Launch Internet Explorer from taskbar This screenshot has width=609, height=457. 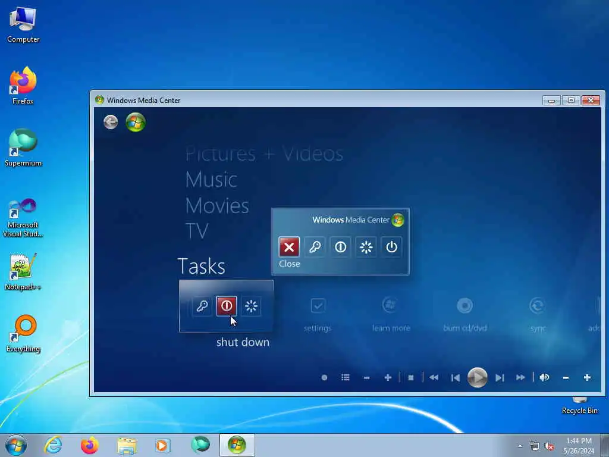click(x=53, y=445)
